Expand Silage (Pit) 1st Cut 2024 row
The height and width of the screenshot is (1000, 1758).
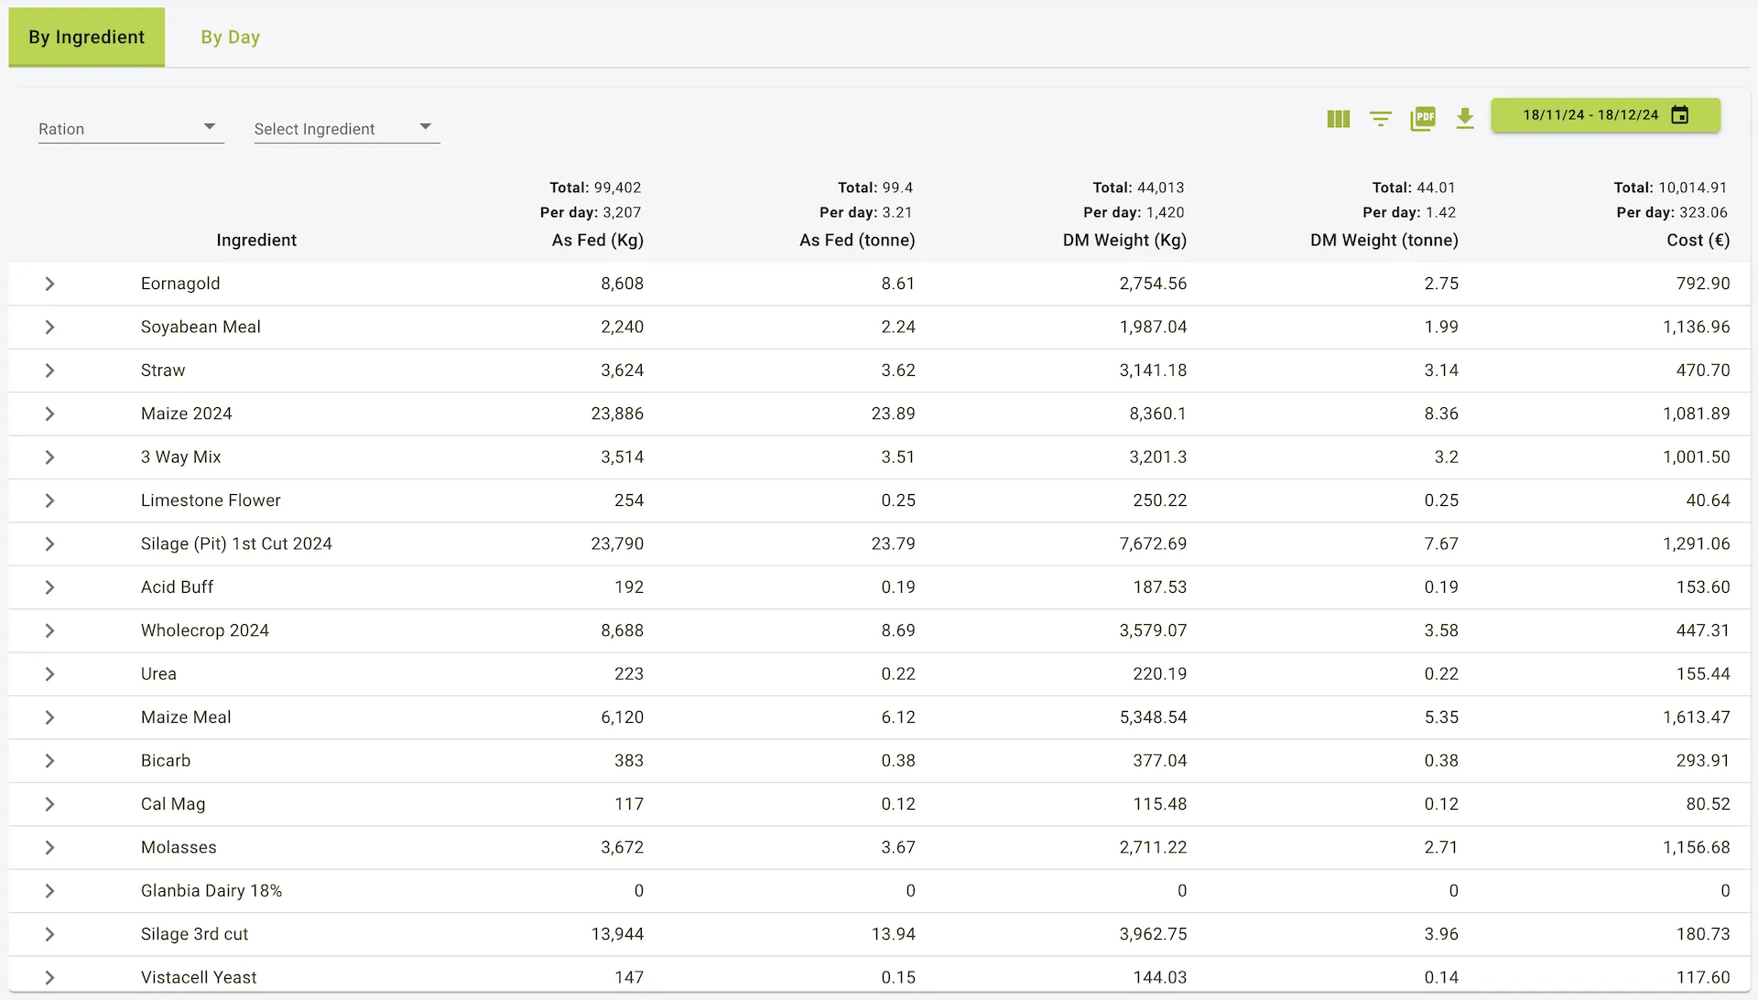pos(49,543)
